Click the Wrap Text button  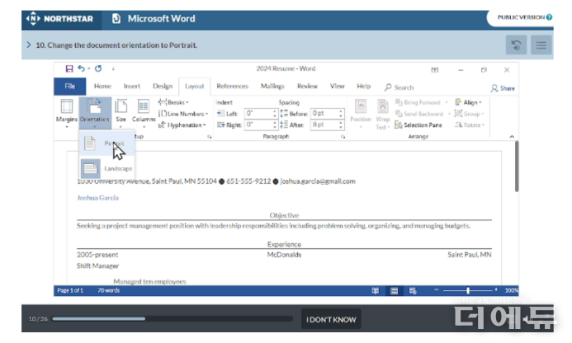383,114
